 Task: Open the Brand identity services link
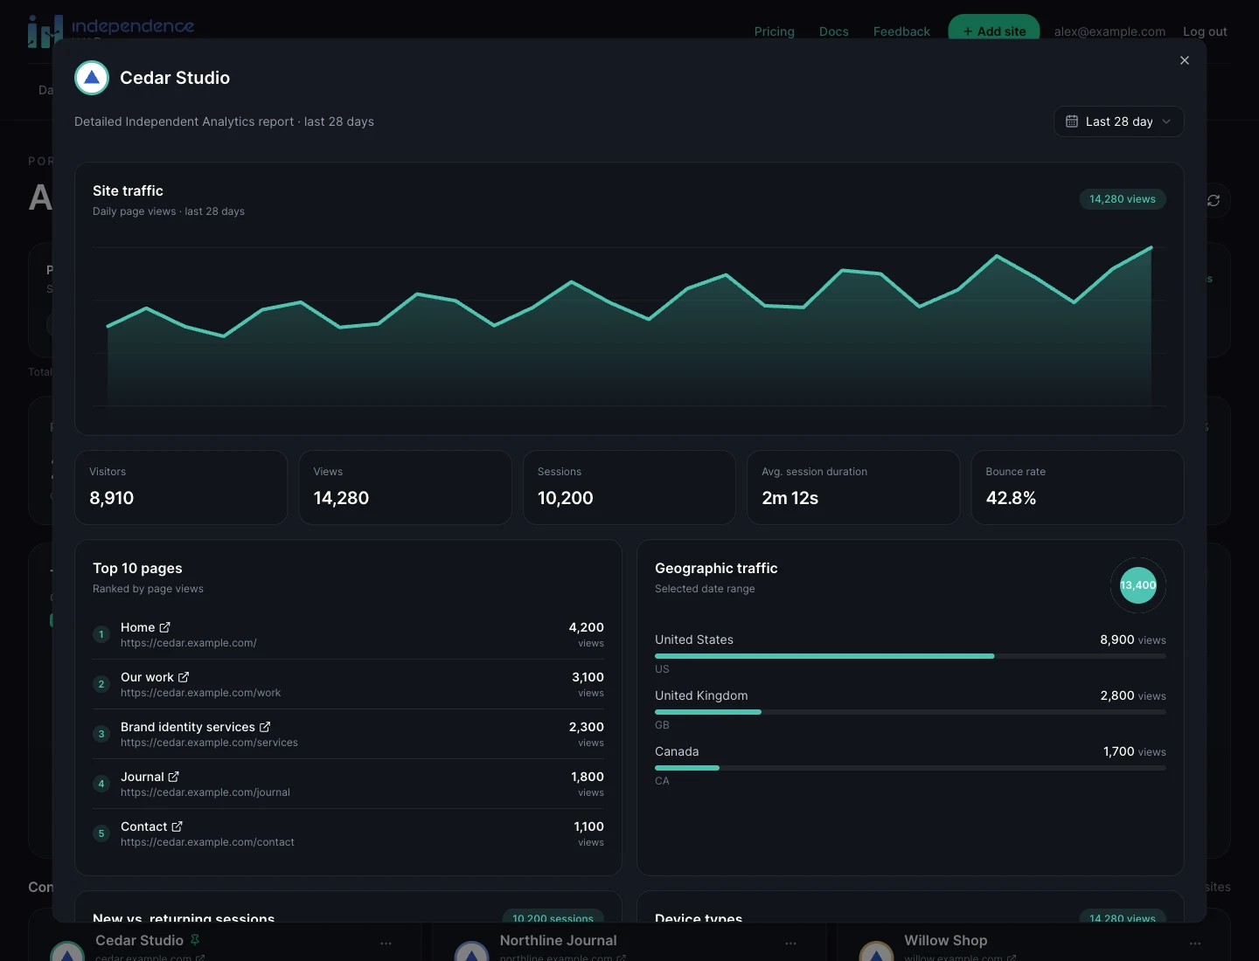pos(196,727)
